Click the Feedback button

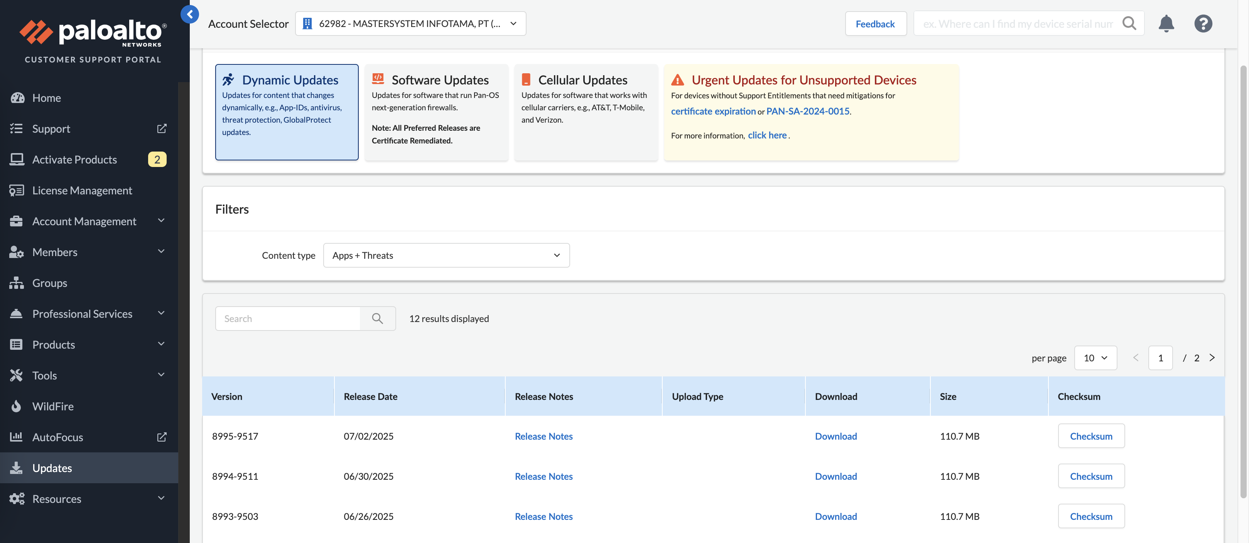coord(875,24)
